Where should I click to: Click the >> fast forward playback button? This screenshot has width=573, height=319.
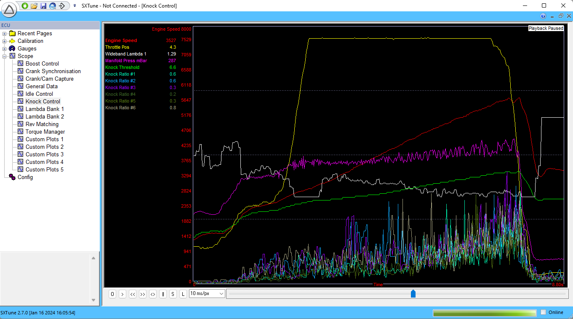click(143, 294)
